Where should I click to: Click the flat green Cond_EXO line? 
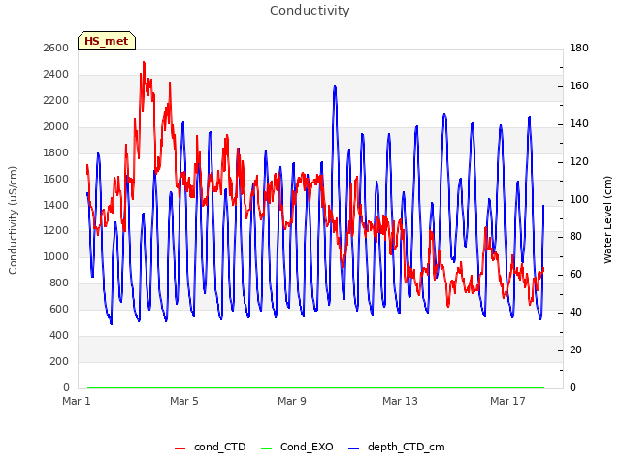pos(315,387)
